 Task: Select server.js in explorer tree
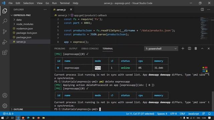pyautogui.click(x=30, y=42)
